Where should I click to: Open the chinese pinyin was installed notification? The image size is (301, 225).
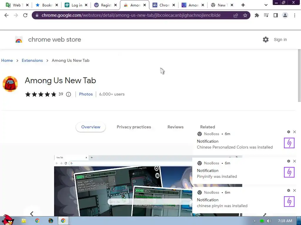pos(245,200)
